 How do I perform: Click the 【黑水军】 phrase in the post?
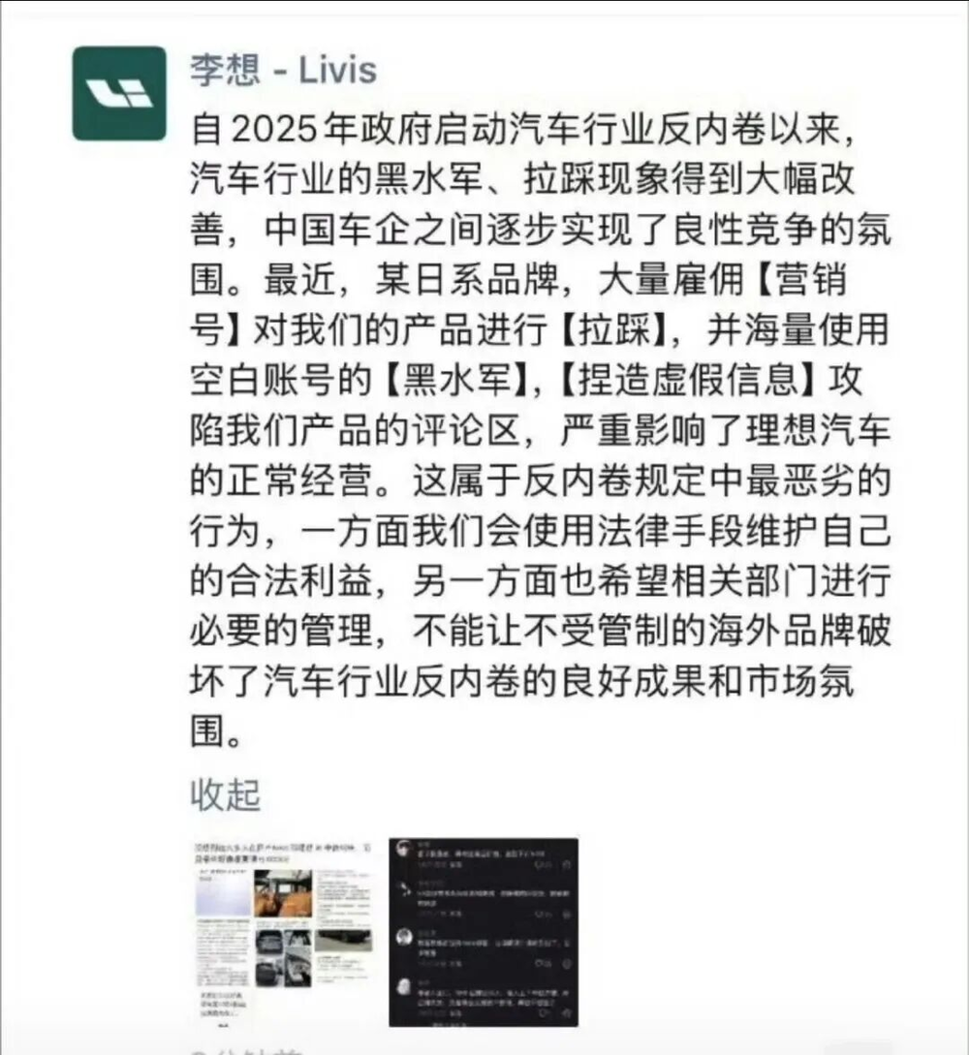456,380
